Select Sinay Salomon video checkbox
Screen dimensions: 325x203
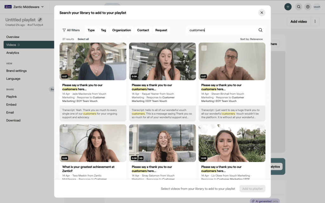[x=135, y=130]
